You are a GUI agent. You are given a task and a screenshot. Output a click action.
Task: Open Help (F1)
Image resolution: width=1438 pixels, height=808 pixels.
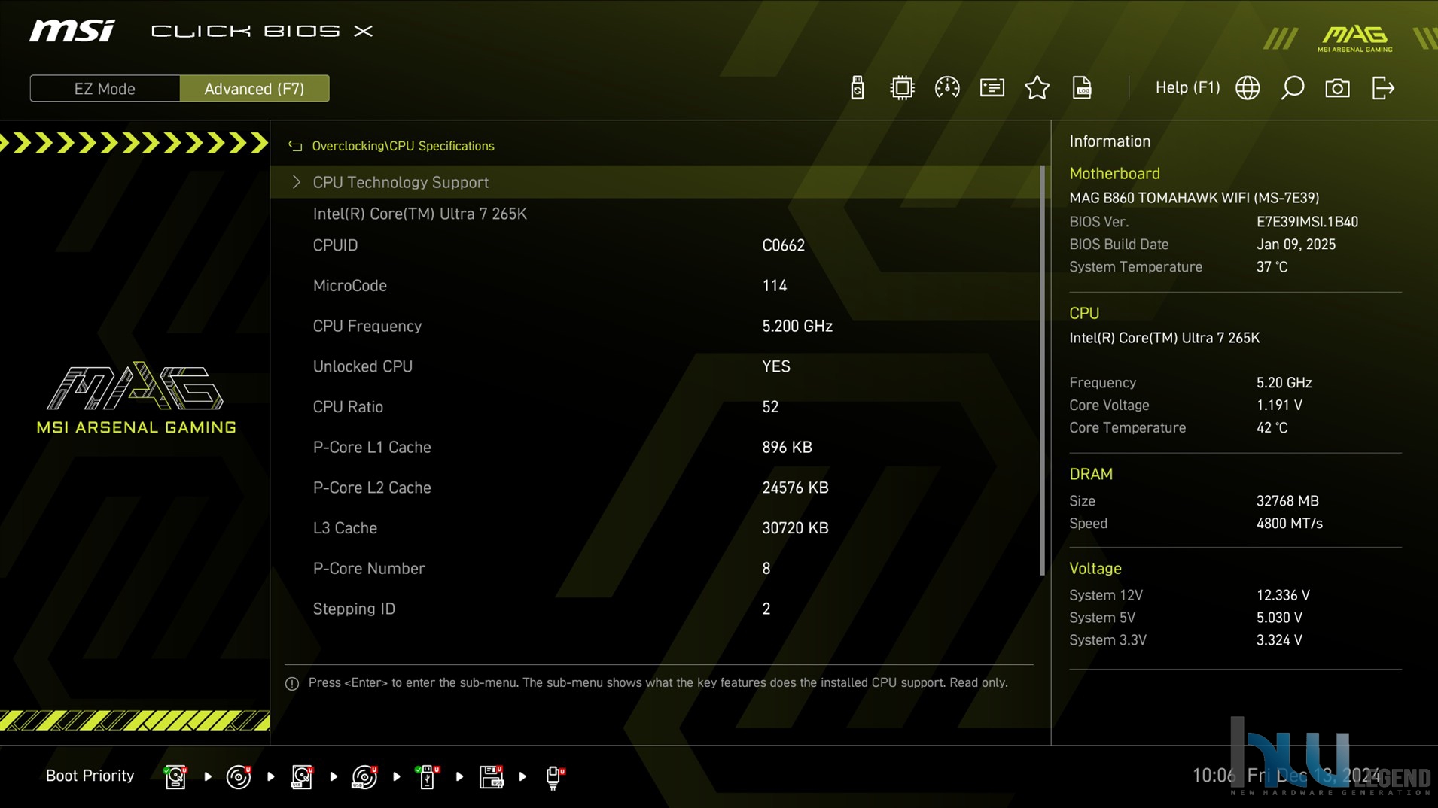1187,87
